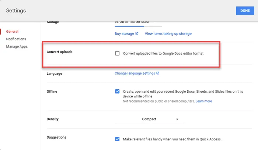
Task: Uncheck the Offline editing checkbox
Action: [117, 91]
